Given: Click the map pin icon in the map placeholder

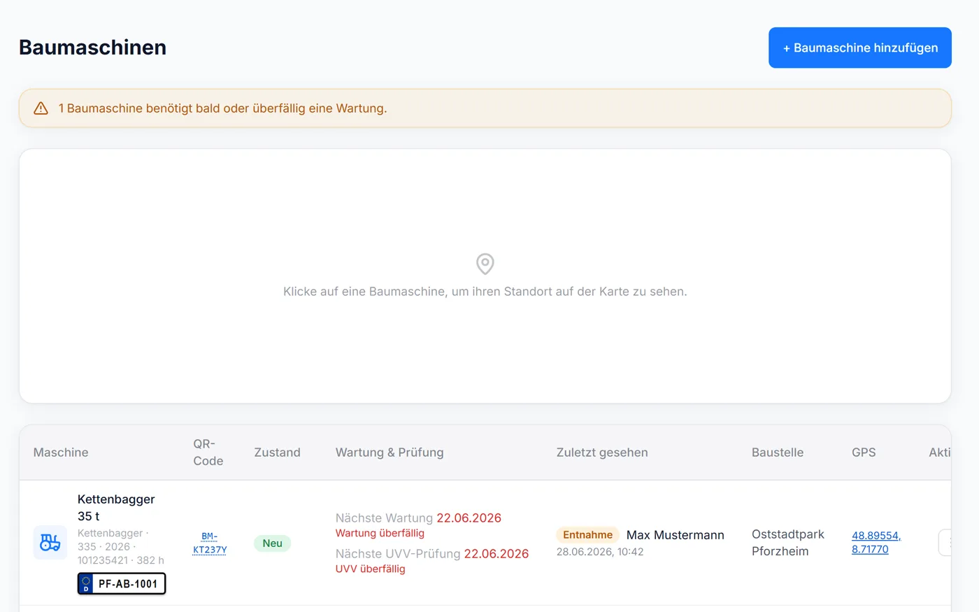Looking at the screenshot, I should 485,264.
